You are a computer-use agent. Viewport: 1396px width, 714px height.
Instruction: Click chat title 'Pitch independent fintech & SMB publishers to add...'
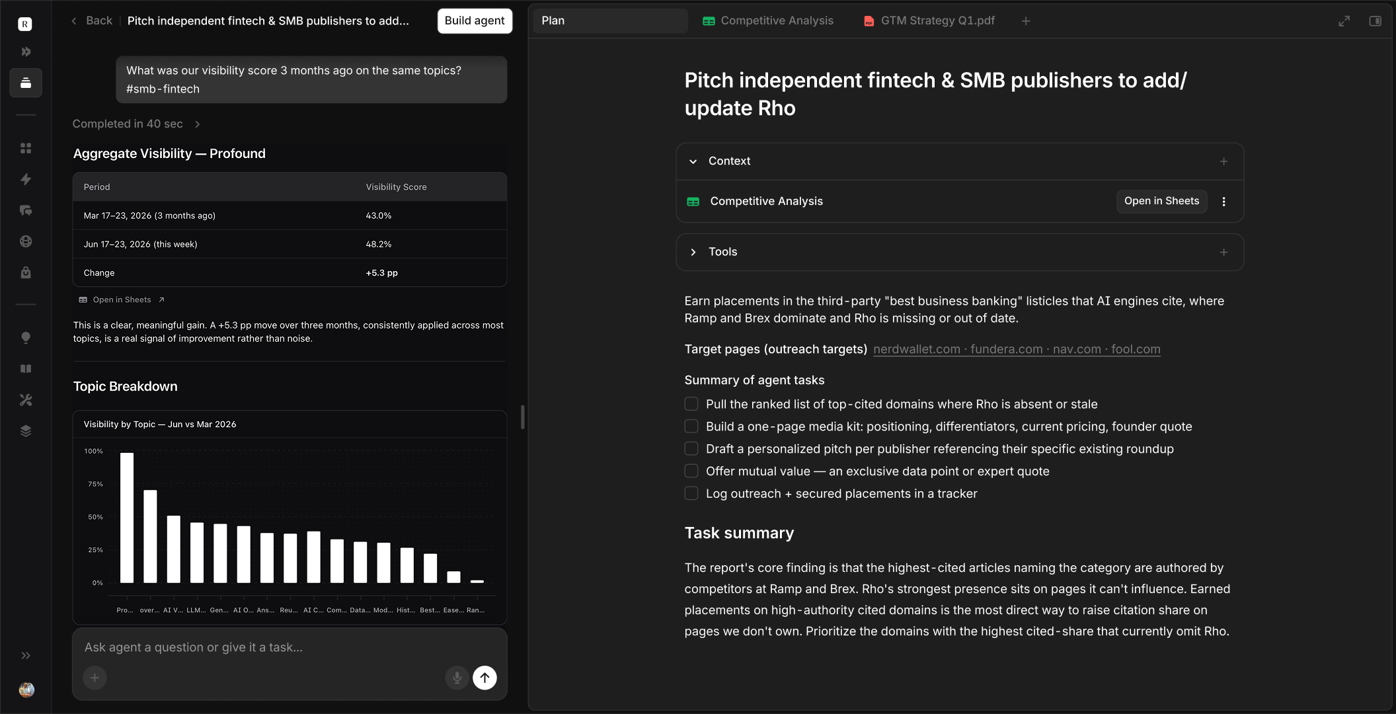tap(268, 21)
